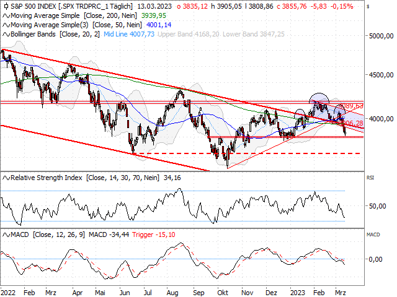Click the high value 3905,05
Image resolution: width=397 pixels, height=297 pixels.
(x=230, y=6)
